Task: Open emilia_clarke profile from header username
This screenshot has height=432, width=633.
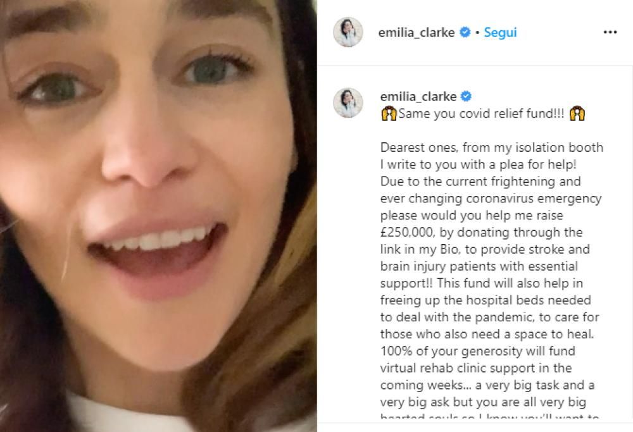Action: (417, 33)
